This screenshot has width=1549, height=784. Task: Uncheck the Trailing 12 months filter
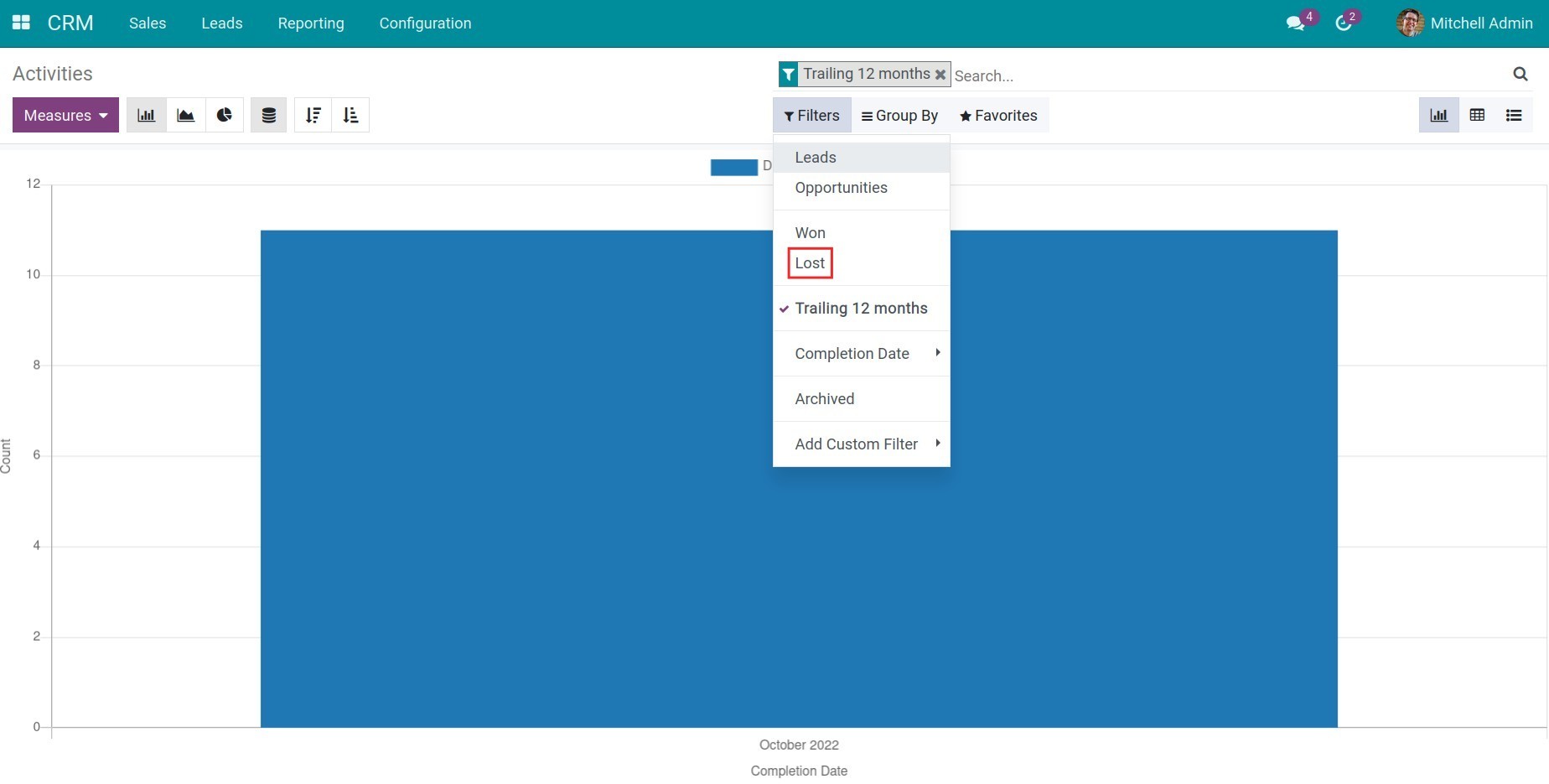click(x=861, y=308)
